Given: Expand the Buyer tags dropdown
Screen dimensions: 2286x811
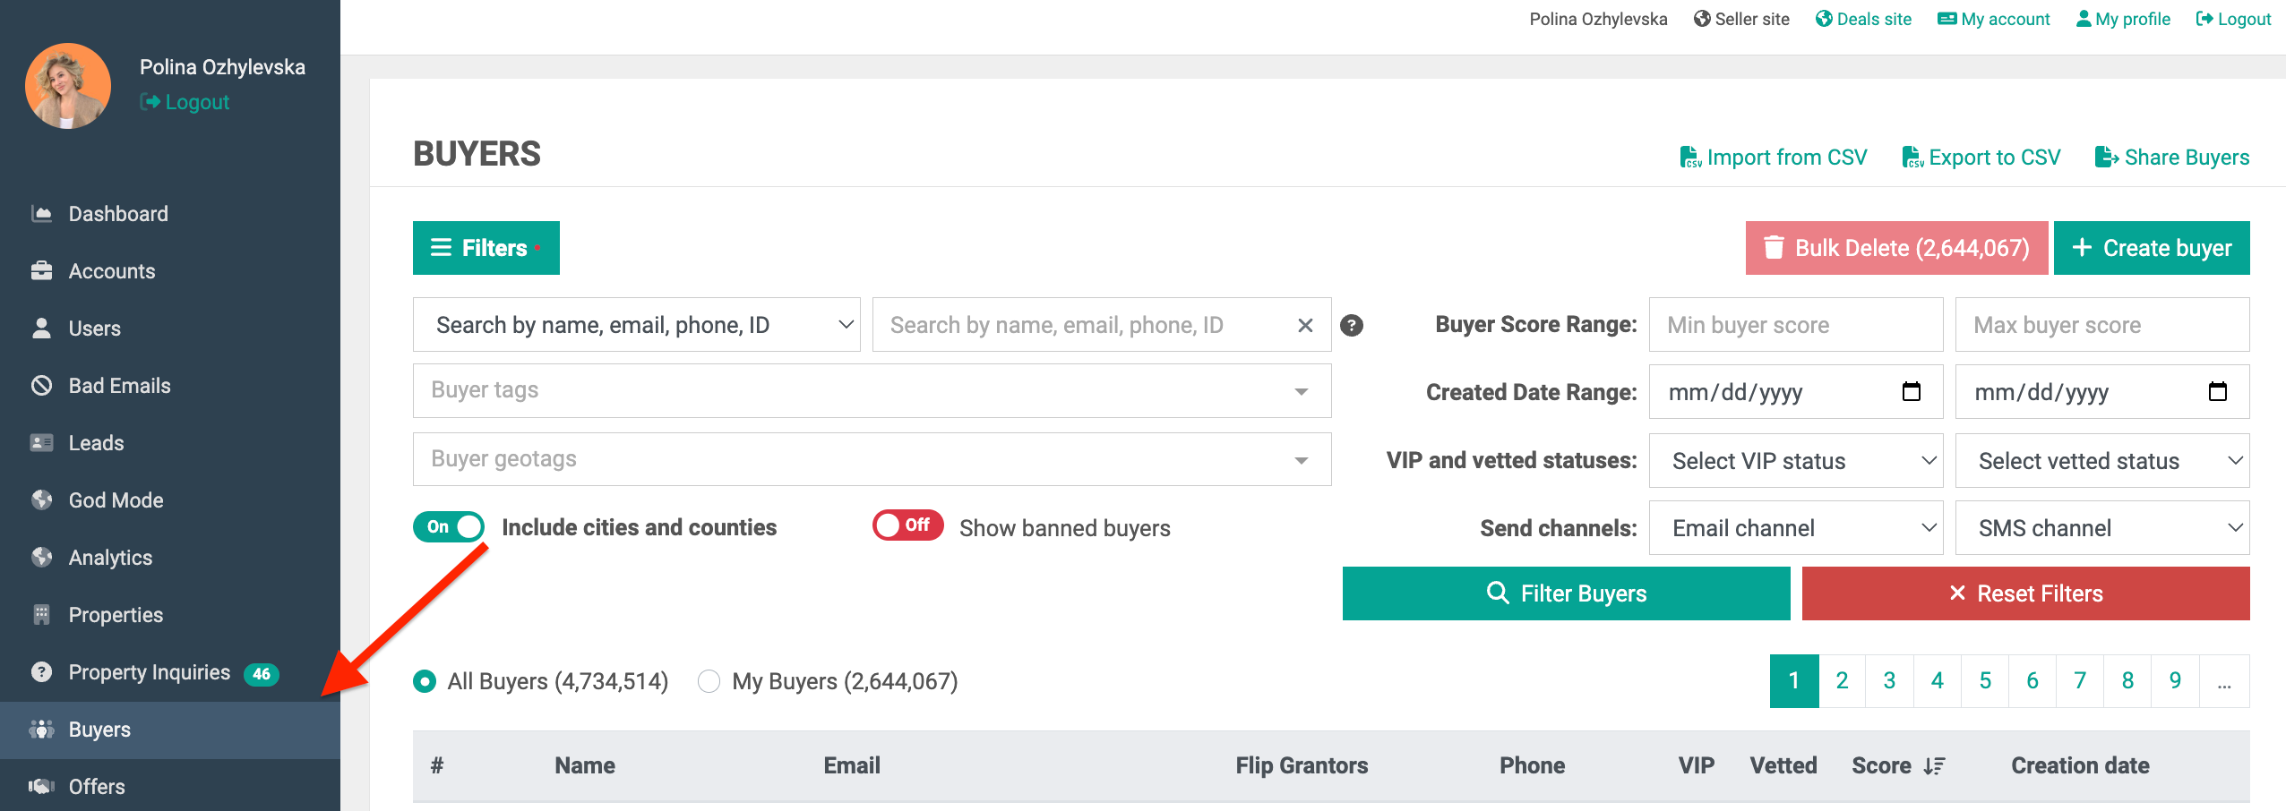Looking at the screenshot, I should [872, 390].
